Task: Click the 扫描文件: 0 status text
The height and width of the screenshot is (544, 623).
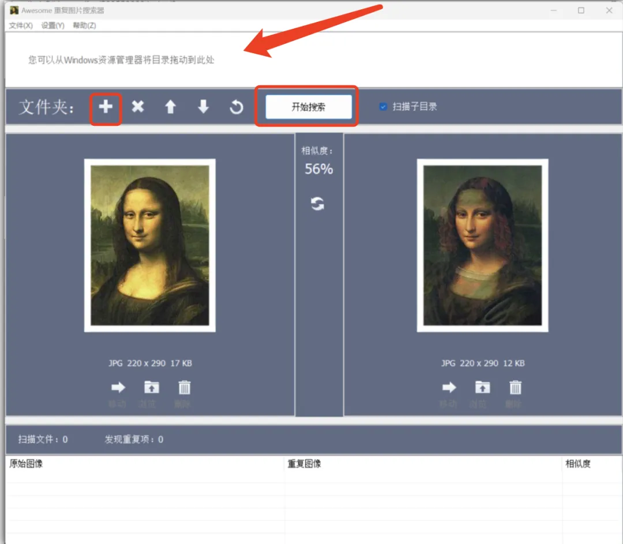Action: [x=43, y=439]
